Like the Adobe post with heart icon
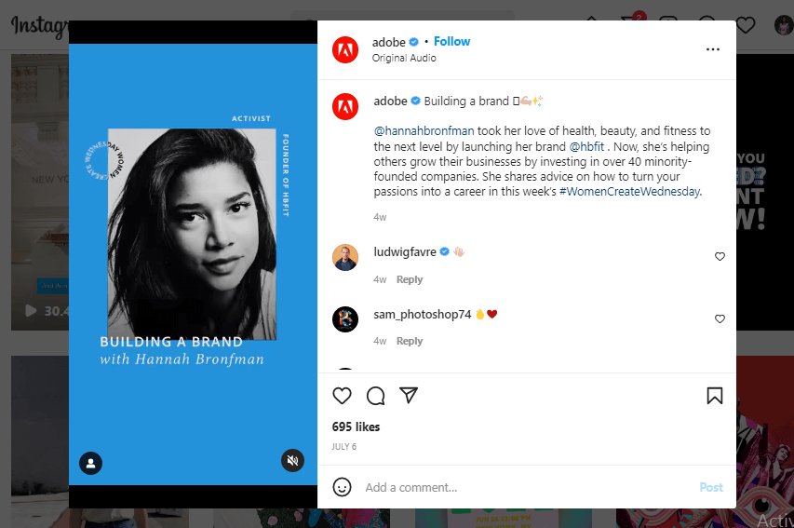Screen dimensions: 794x528 pyautogui.click(x=342, y=396)
